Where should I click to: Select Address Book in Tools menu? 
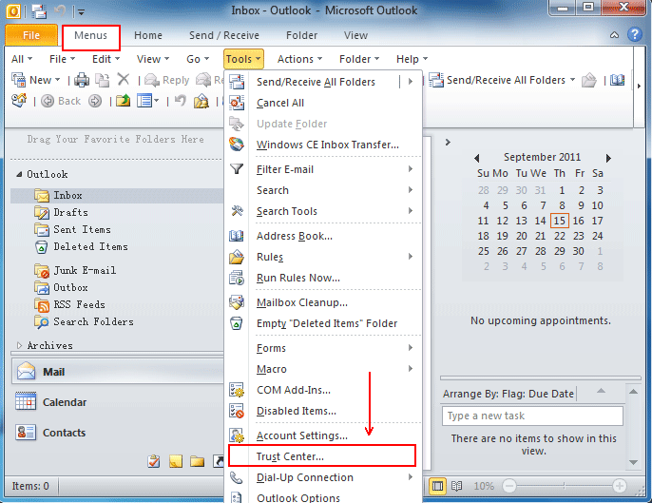point(323,236)
